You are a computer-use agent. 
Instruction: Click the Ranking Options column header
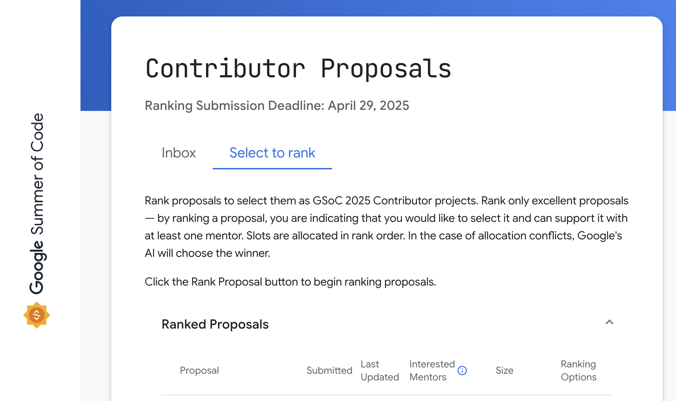pos(578,371)
